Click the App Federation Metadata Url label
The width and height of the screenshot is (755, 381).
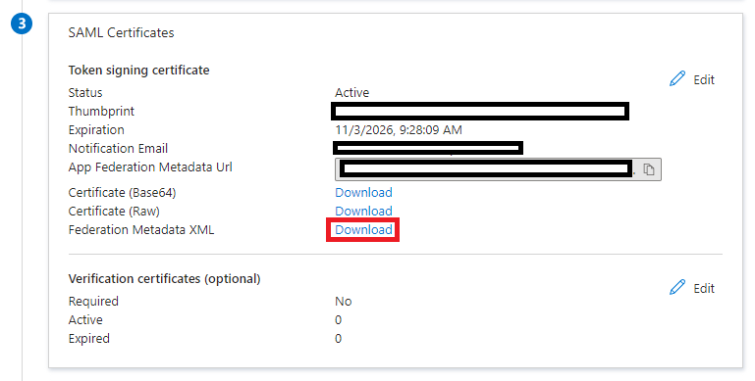[x=150, y=167]
